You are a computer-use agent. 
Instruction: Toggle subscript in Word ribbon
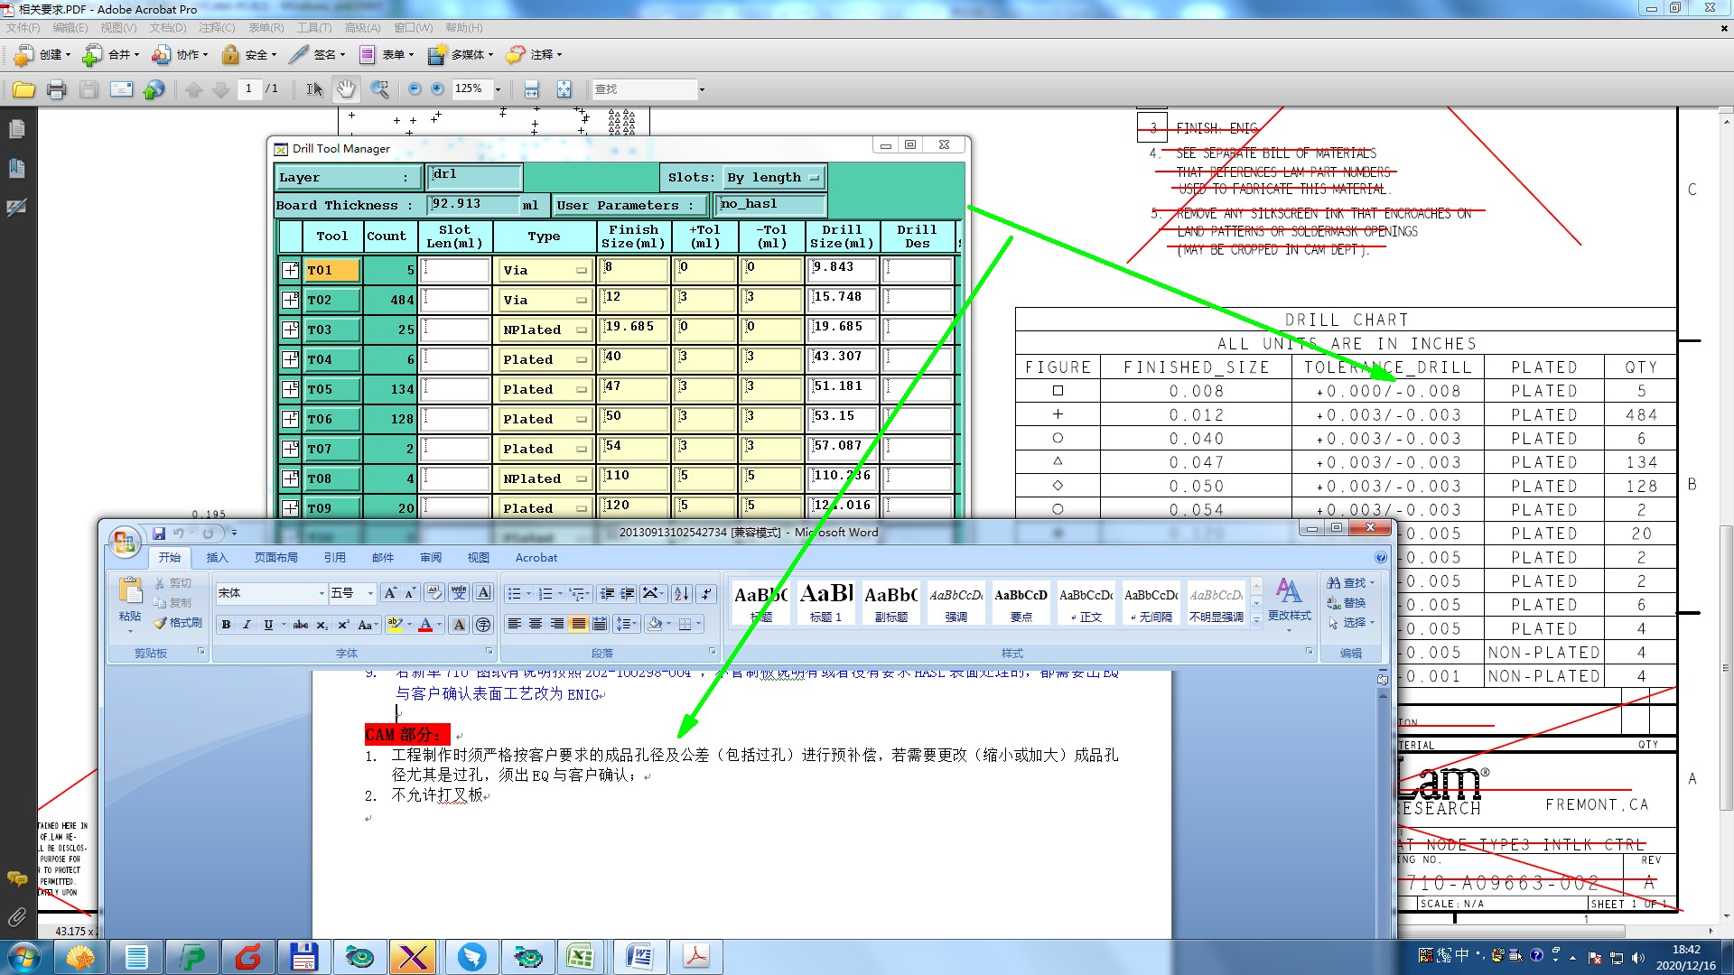tap(322, 624)
